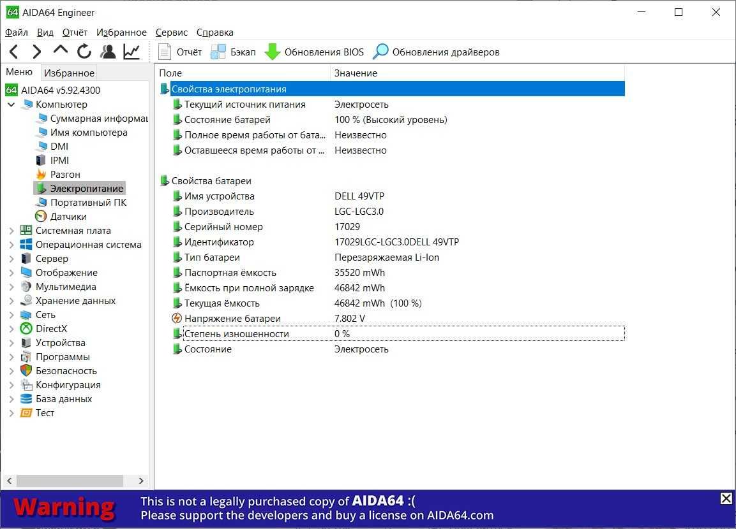Open the Отчёт menu
Viewport: 736px width, 529px height.
(75, 33)
